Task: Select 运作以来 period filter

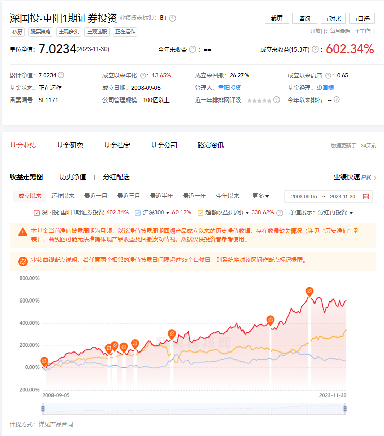Action: click(63, 196)
